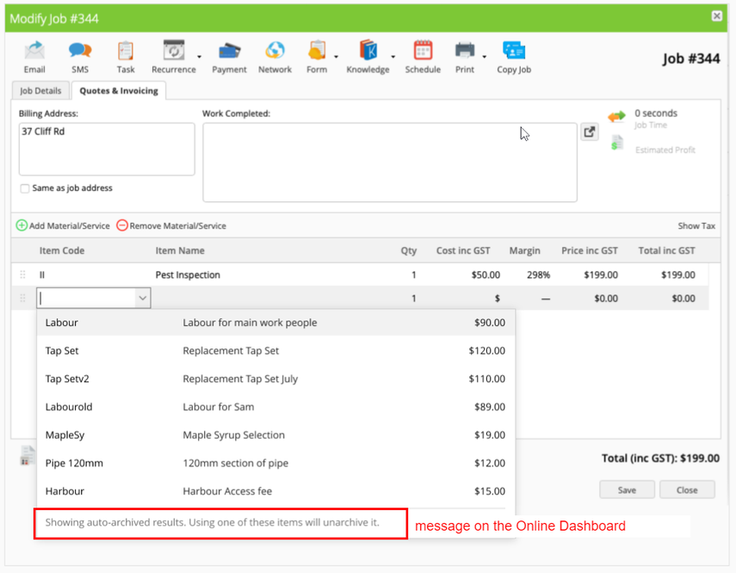Toggle the Item Code dropdown chevron
Screen dimensions: 736x573
coord(143,299)
